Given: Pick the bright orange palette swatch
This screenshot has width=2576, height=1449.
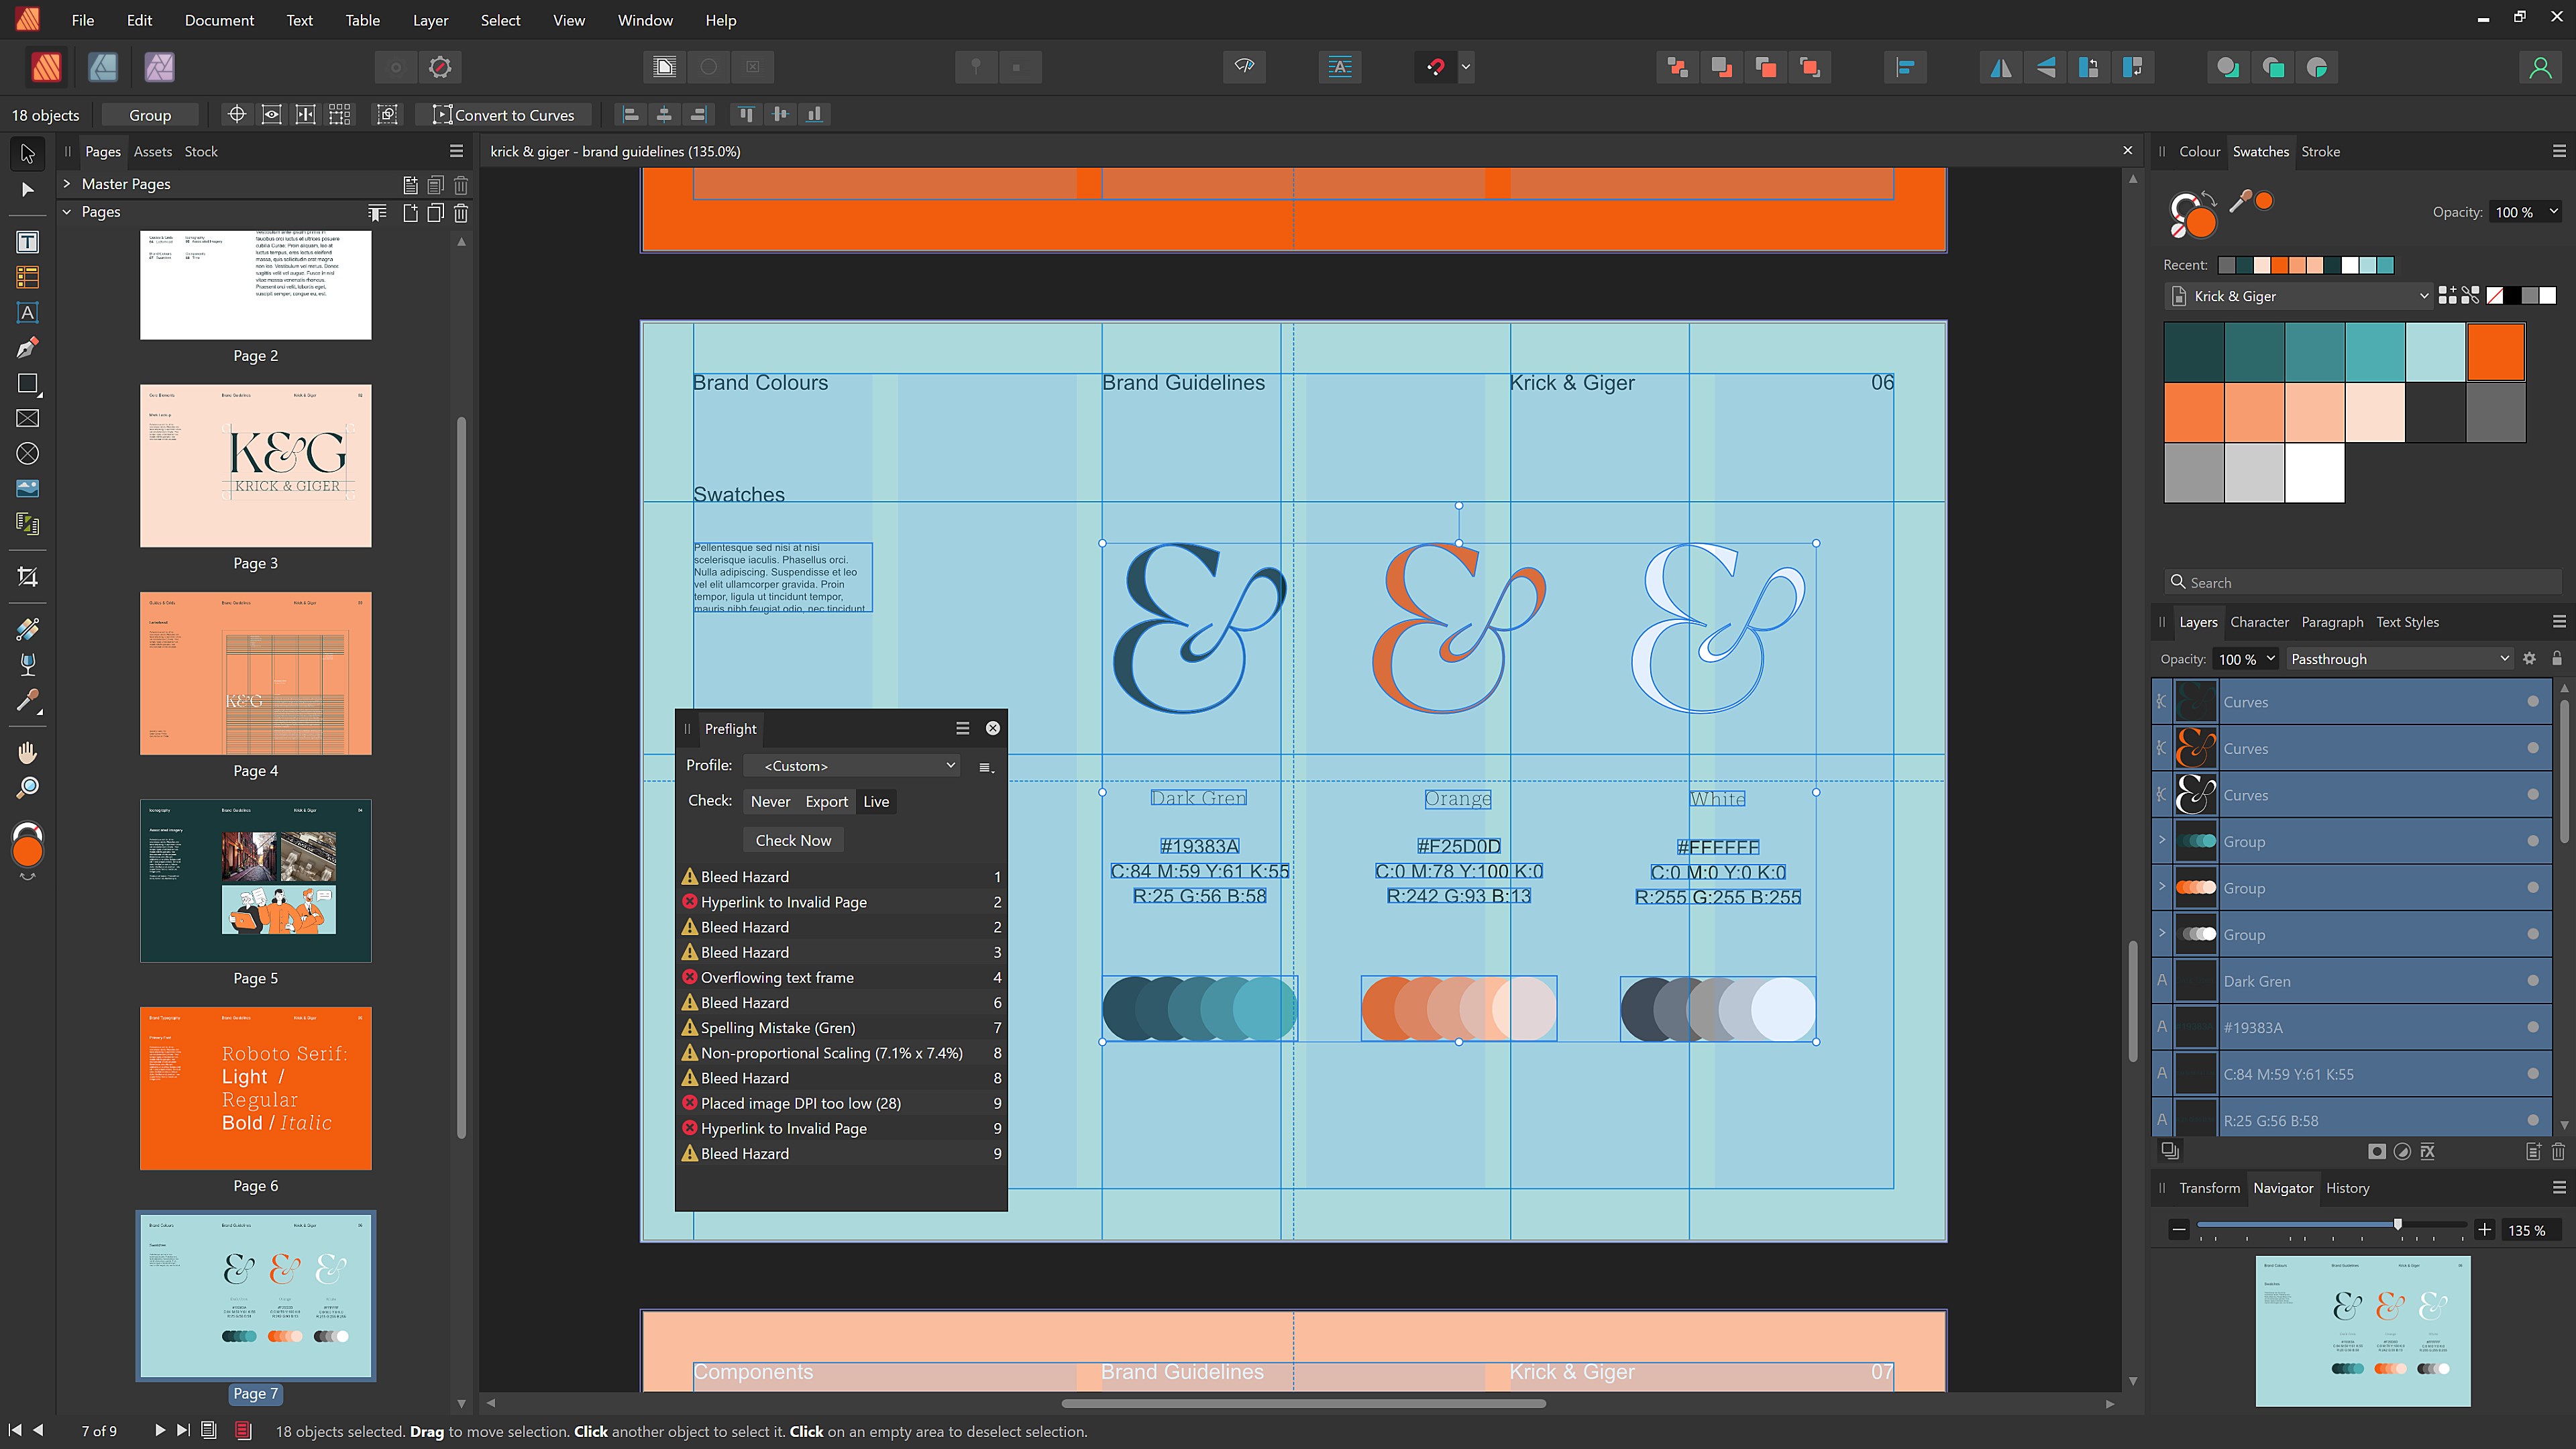Looking at the screenshot, I should coord(2495,352).
